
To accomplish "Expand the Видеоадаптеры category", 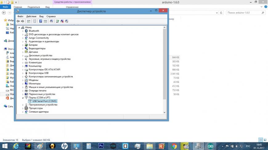I will click(23, 48).
